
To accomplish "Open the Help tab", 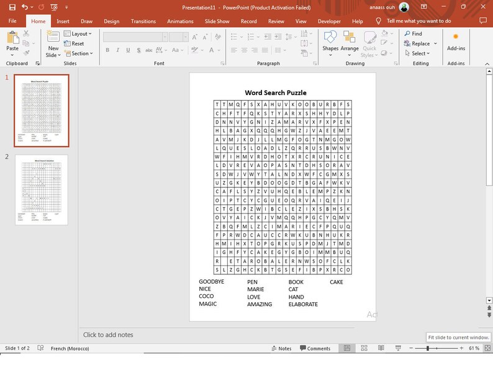I will [x=358, y=21].
